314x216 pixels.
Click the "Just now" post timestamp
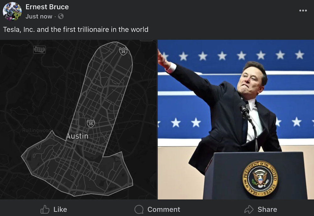[39, 16]
